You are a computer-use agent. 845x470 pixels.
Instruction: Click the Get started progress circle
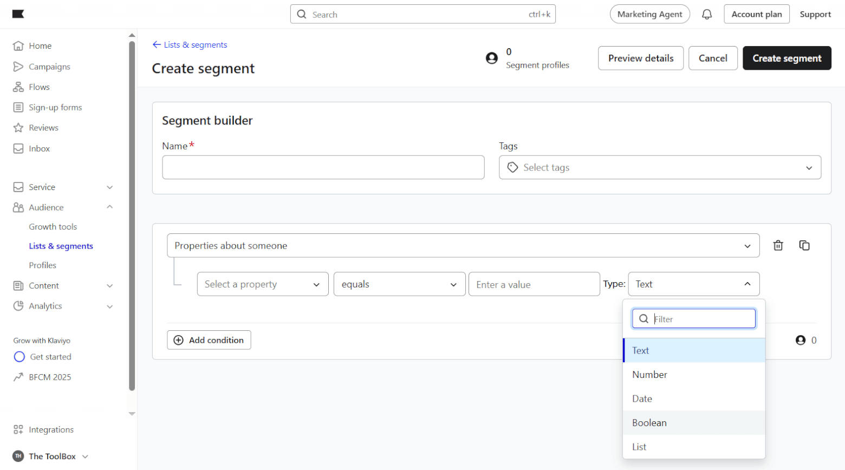pyautogui.click(x=19, y=357)
